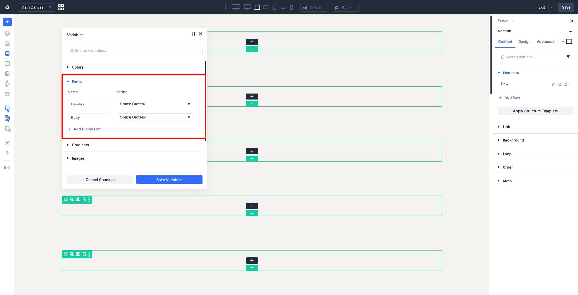Screen dimensions: 578x295
Task: Open settings gear of bottom-most canvas section
Action: click(66, 254)
